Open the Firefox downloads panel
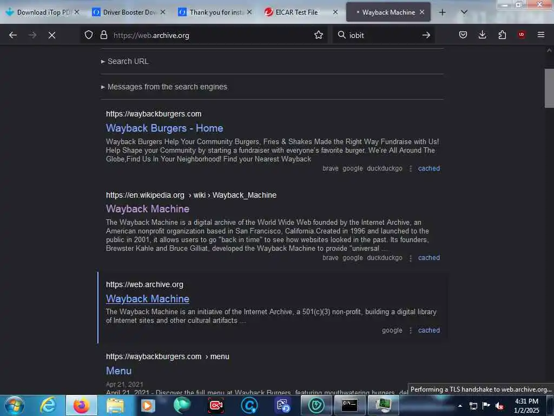The image size is (554, 416). tap(482, 35)
